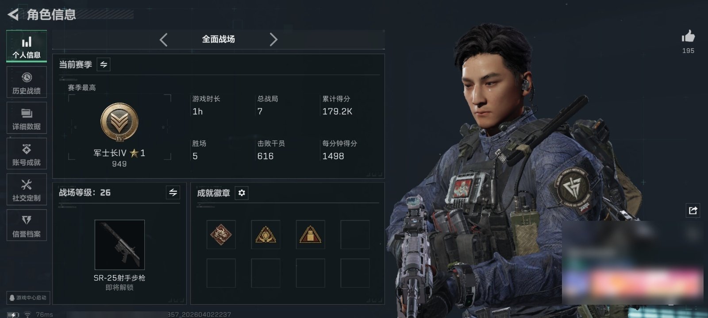Viewport: 708px width, 318px height.
Task: Open 账号成就 from the sidebar
Action: pyautogui.click(x=27, y=154)
